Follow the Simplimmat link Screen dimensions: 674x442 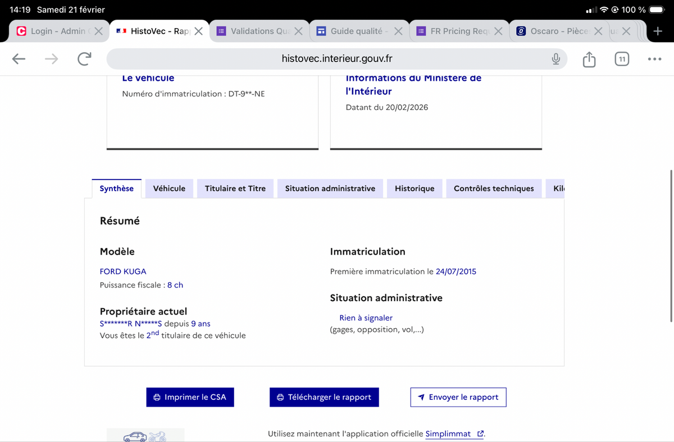tap(454, 434)
